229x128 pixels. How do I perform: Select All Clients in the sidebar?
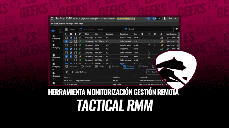pyautogui.click(x=60, y=31)
